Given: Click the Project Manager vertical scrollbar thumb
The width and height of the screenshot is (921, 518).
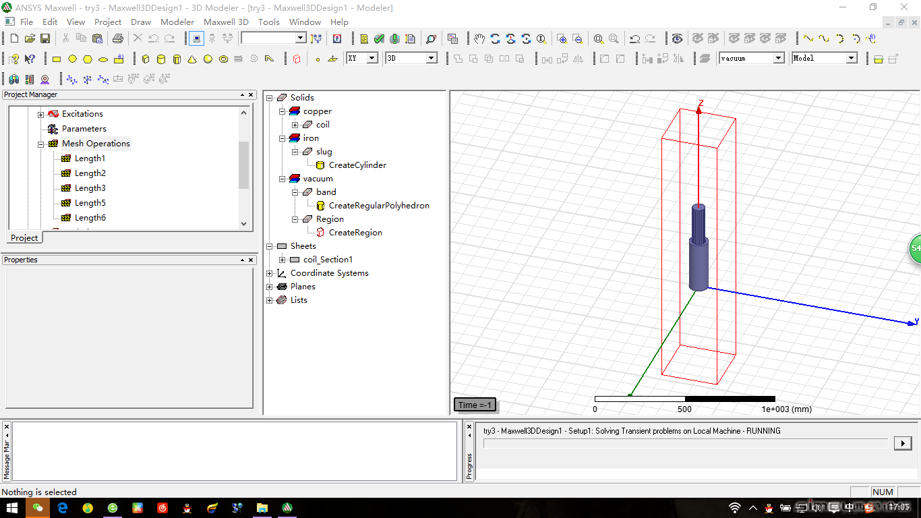Looking at the screenshot, I should click(243, 165).
